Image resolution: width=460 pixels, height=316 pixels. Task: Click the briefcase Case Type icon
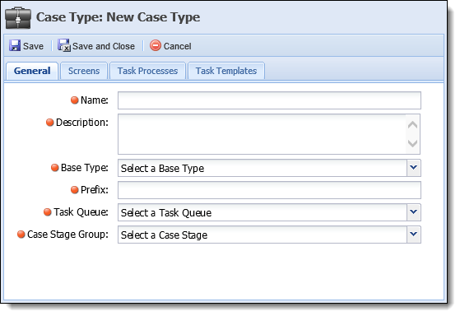pyautogui.click(x=18, y=18)
